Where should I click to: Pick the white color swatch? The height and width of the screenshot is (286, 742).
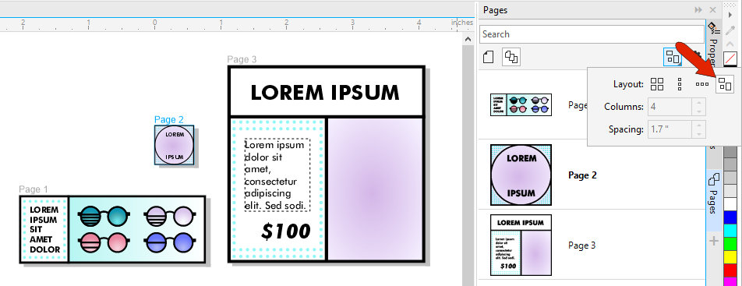click(x=731, y=203)
